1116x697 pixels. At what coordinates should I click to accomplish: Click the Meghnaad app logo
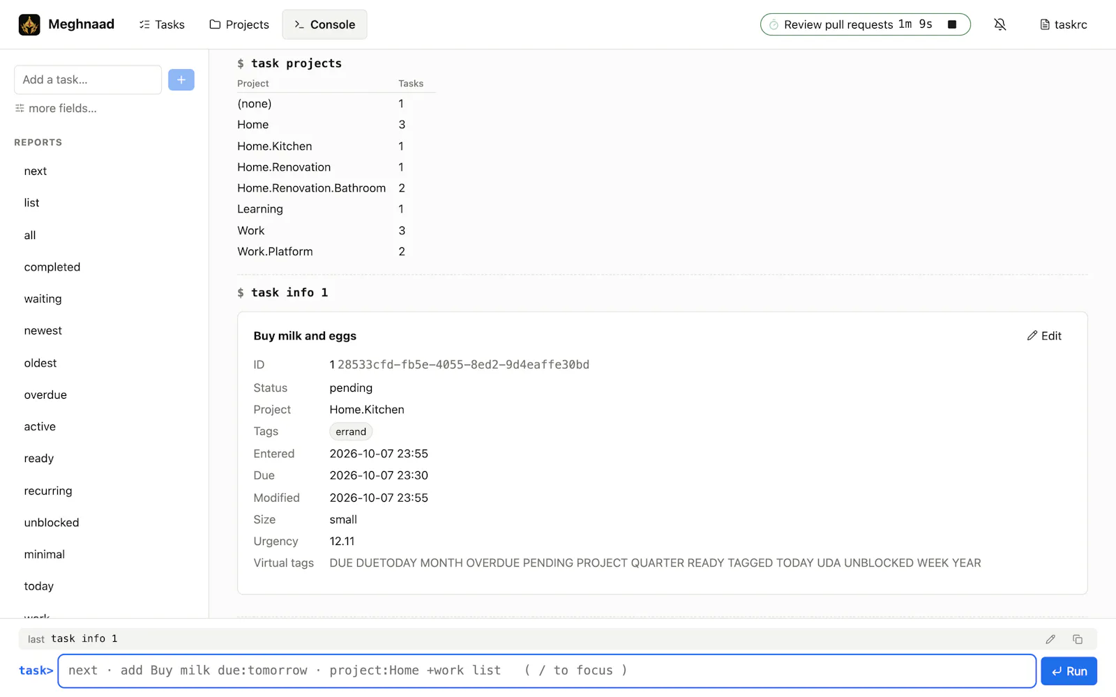[x=29, y=24]
